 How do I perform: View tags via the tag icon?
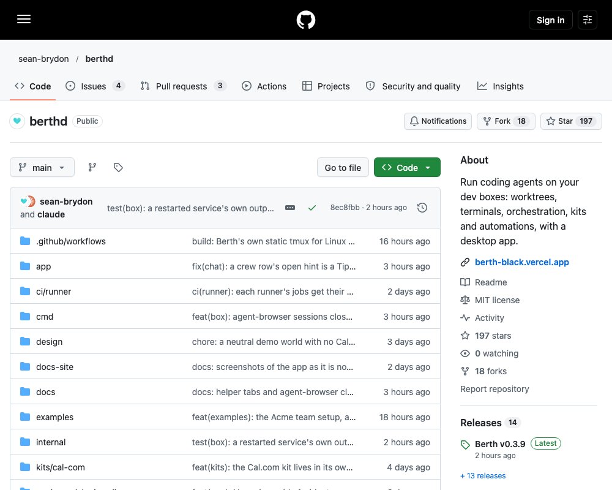click(118, 167)
